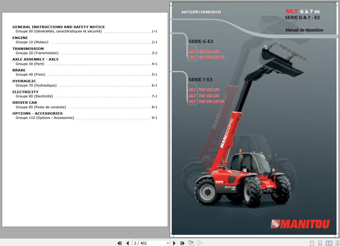This screenshot has width=340, height=246.
Task: Click the HYDRAULIC heading
Action: coord(24,81)
